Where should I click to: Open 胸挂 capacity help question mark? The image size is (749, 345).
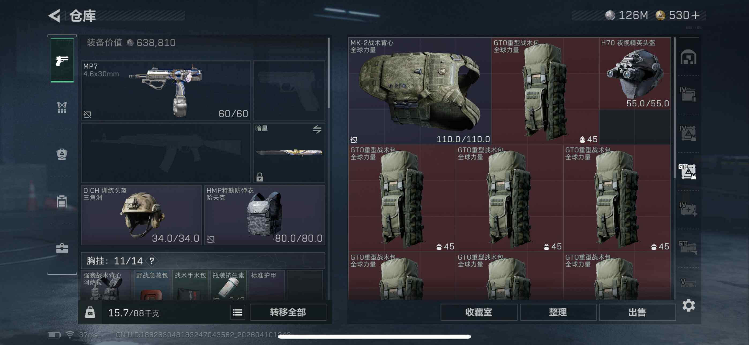pyautogui.click(x=152, y=261)
